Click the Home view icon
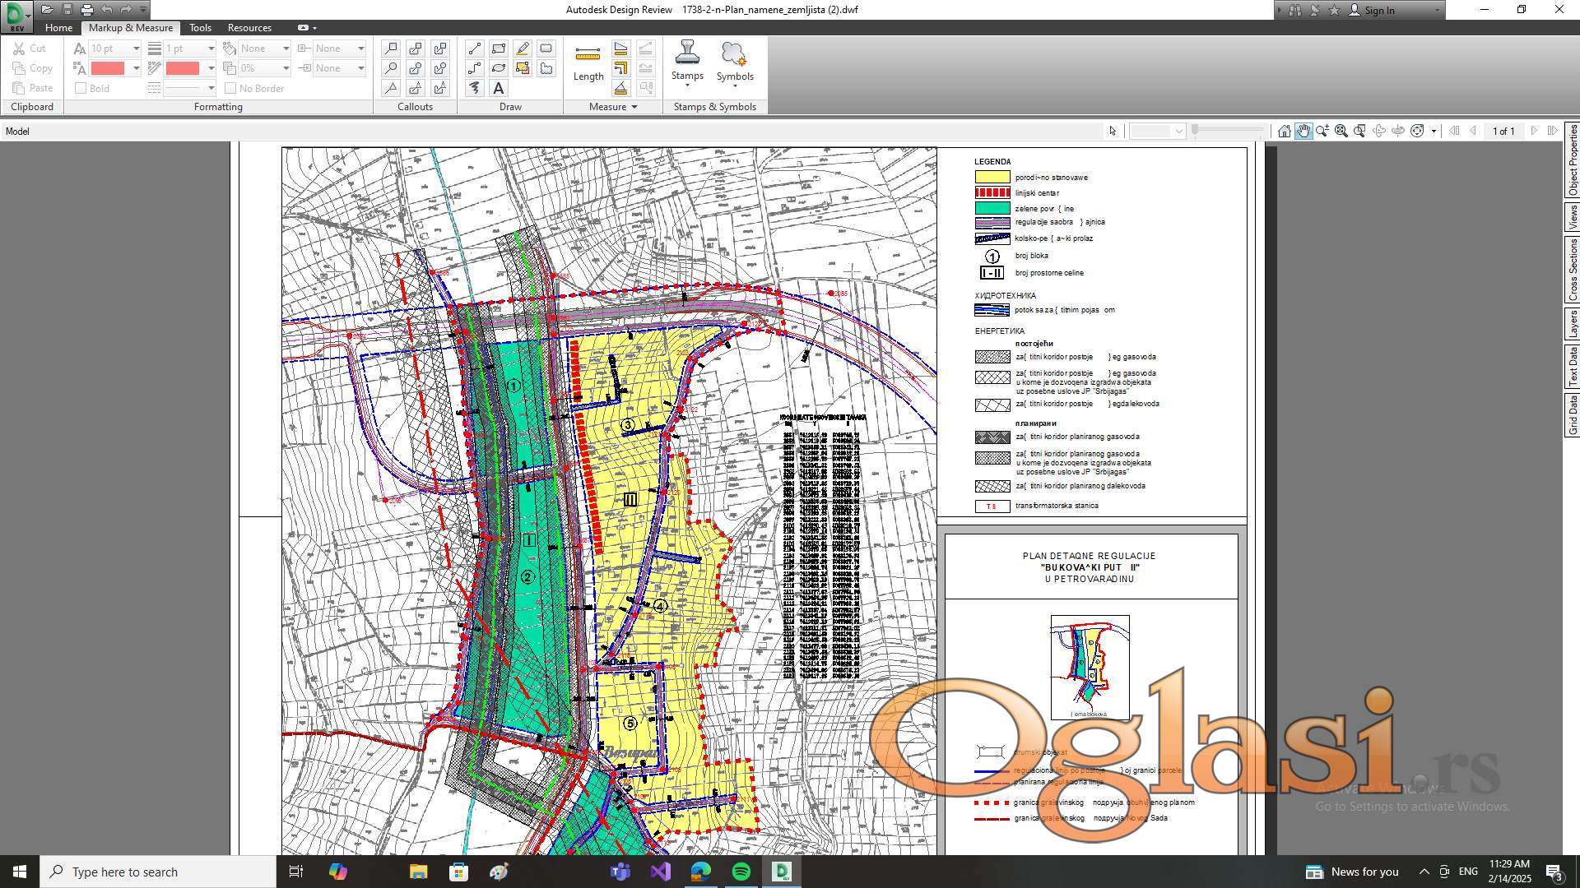Screen dimensions: 1580x888 coord(1284,131)
